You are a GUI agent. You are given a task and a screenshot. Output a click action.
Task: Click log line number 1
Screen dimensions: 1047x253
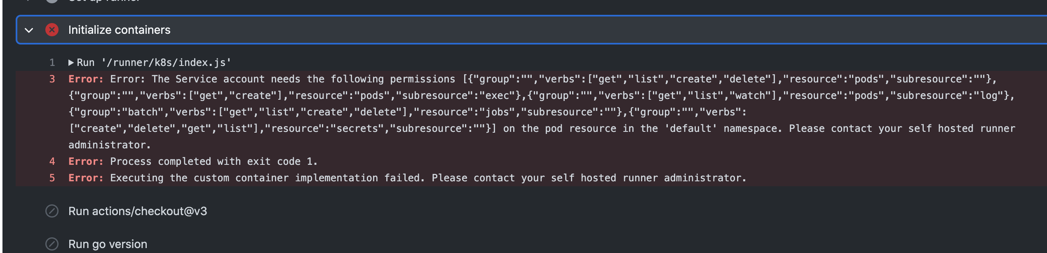[52, 63]
